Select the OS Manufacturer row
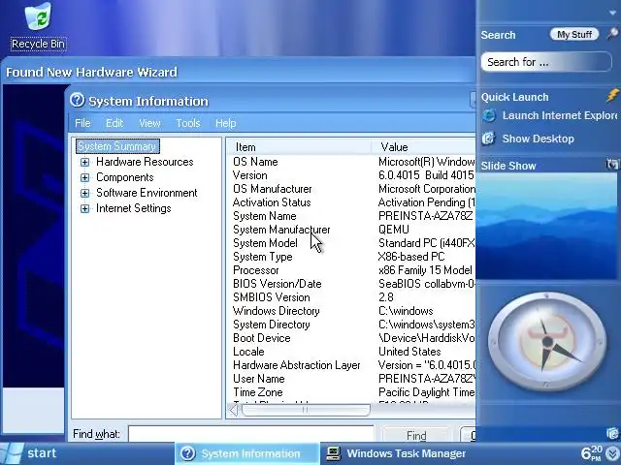 pos(353,189)
